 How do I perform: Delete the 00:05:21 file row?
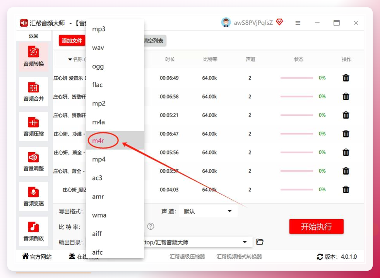(x=346, y=115)
